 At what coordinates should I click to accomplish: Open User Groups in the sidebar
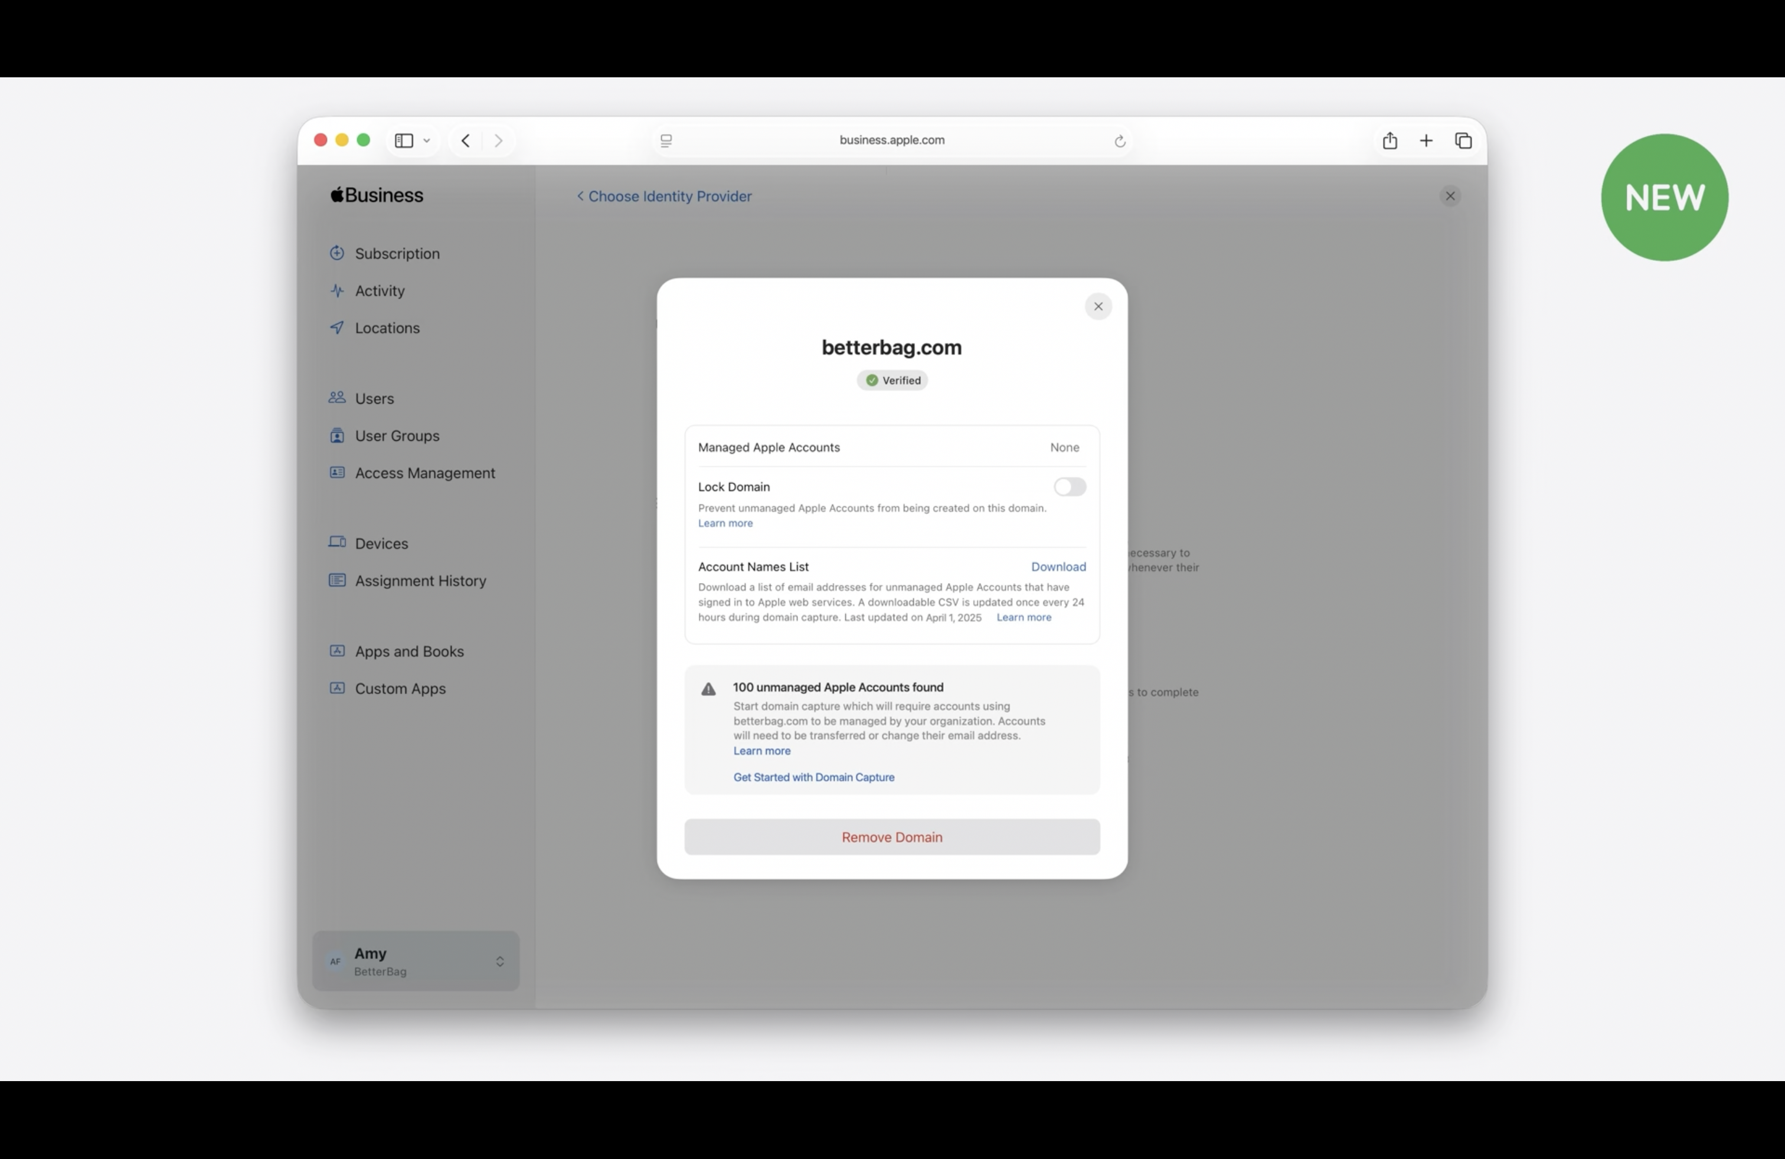pos(384,436)
